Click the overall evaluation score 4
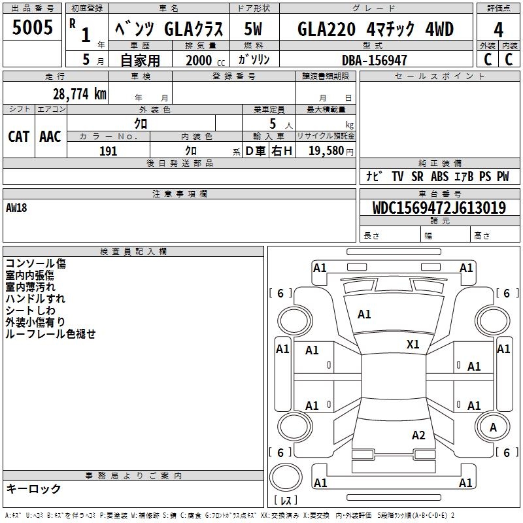This screenshot has height=523, width=523. pyautogui.click(x=498, y=29)
